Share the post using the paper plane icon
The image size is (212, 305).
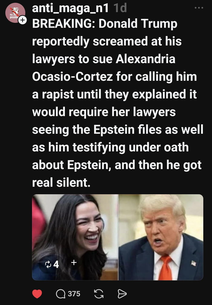122,294
